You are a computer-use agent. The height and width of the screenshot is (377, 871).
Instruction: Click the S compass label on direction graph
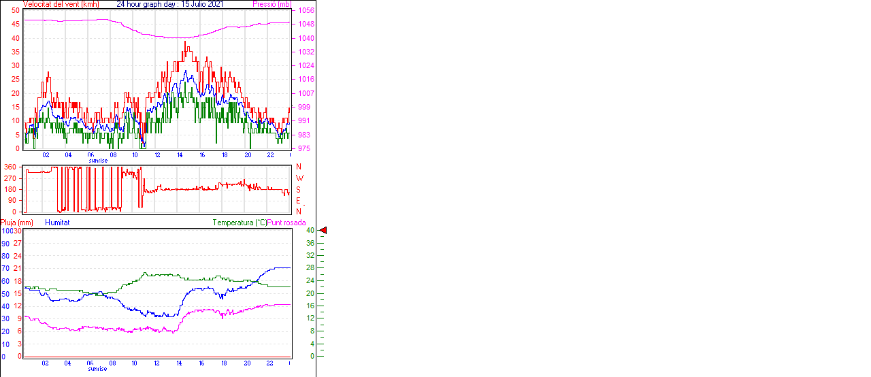pos(299,189)
